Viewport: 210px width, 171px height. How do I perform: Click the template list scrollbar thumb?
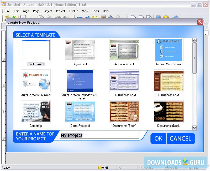(x=195, y=58)
